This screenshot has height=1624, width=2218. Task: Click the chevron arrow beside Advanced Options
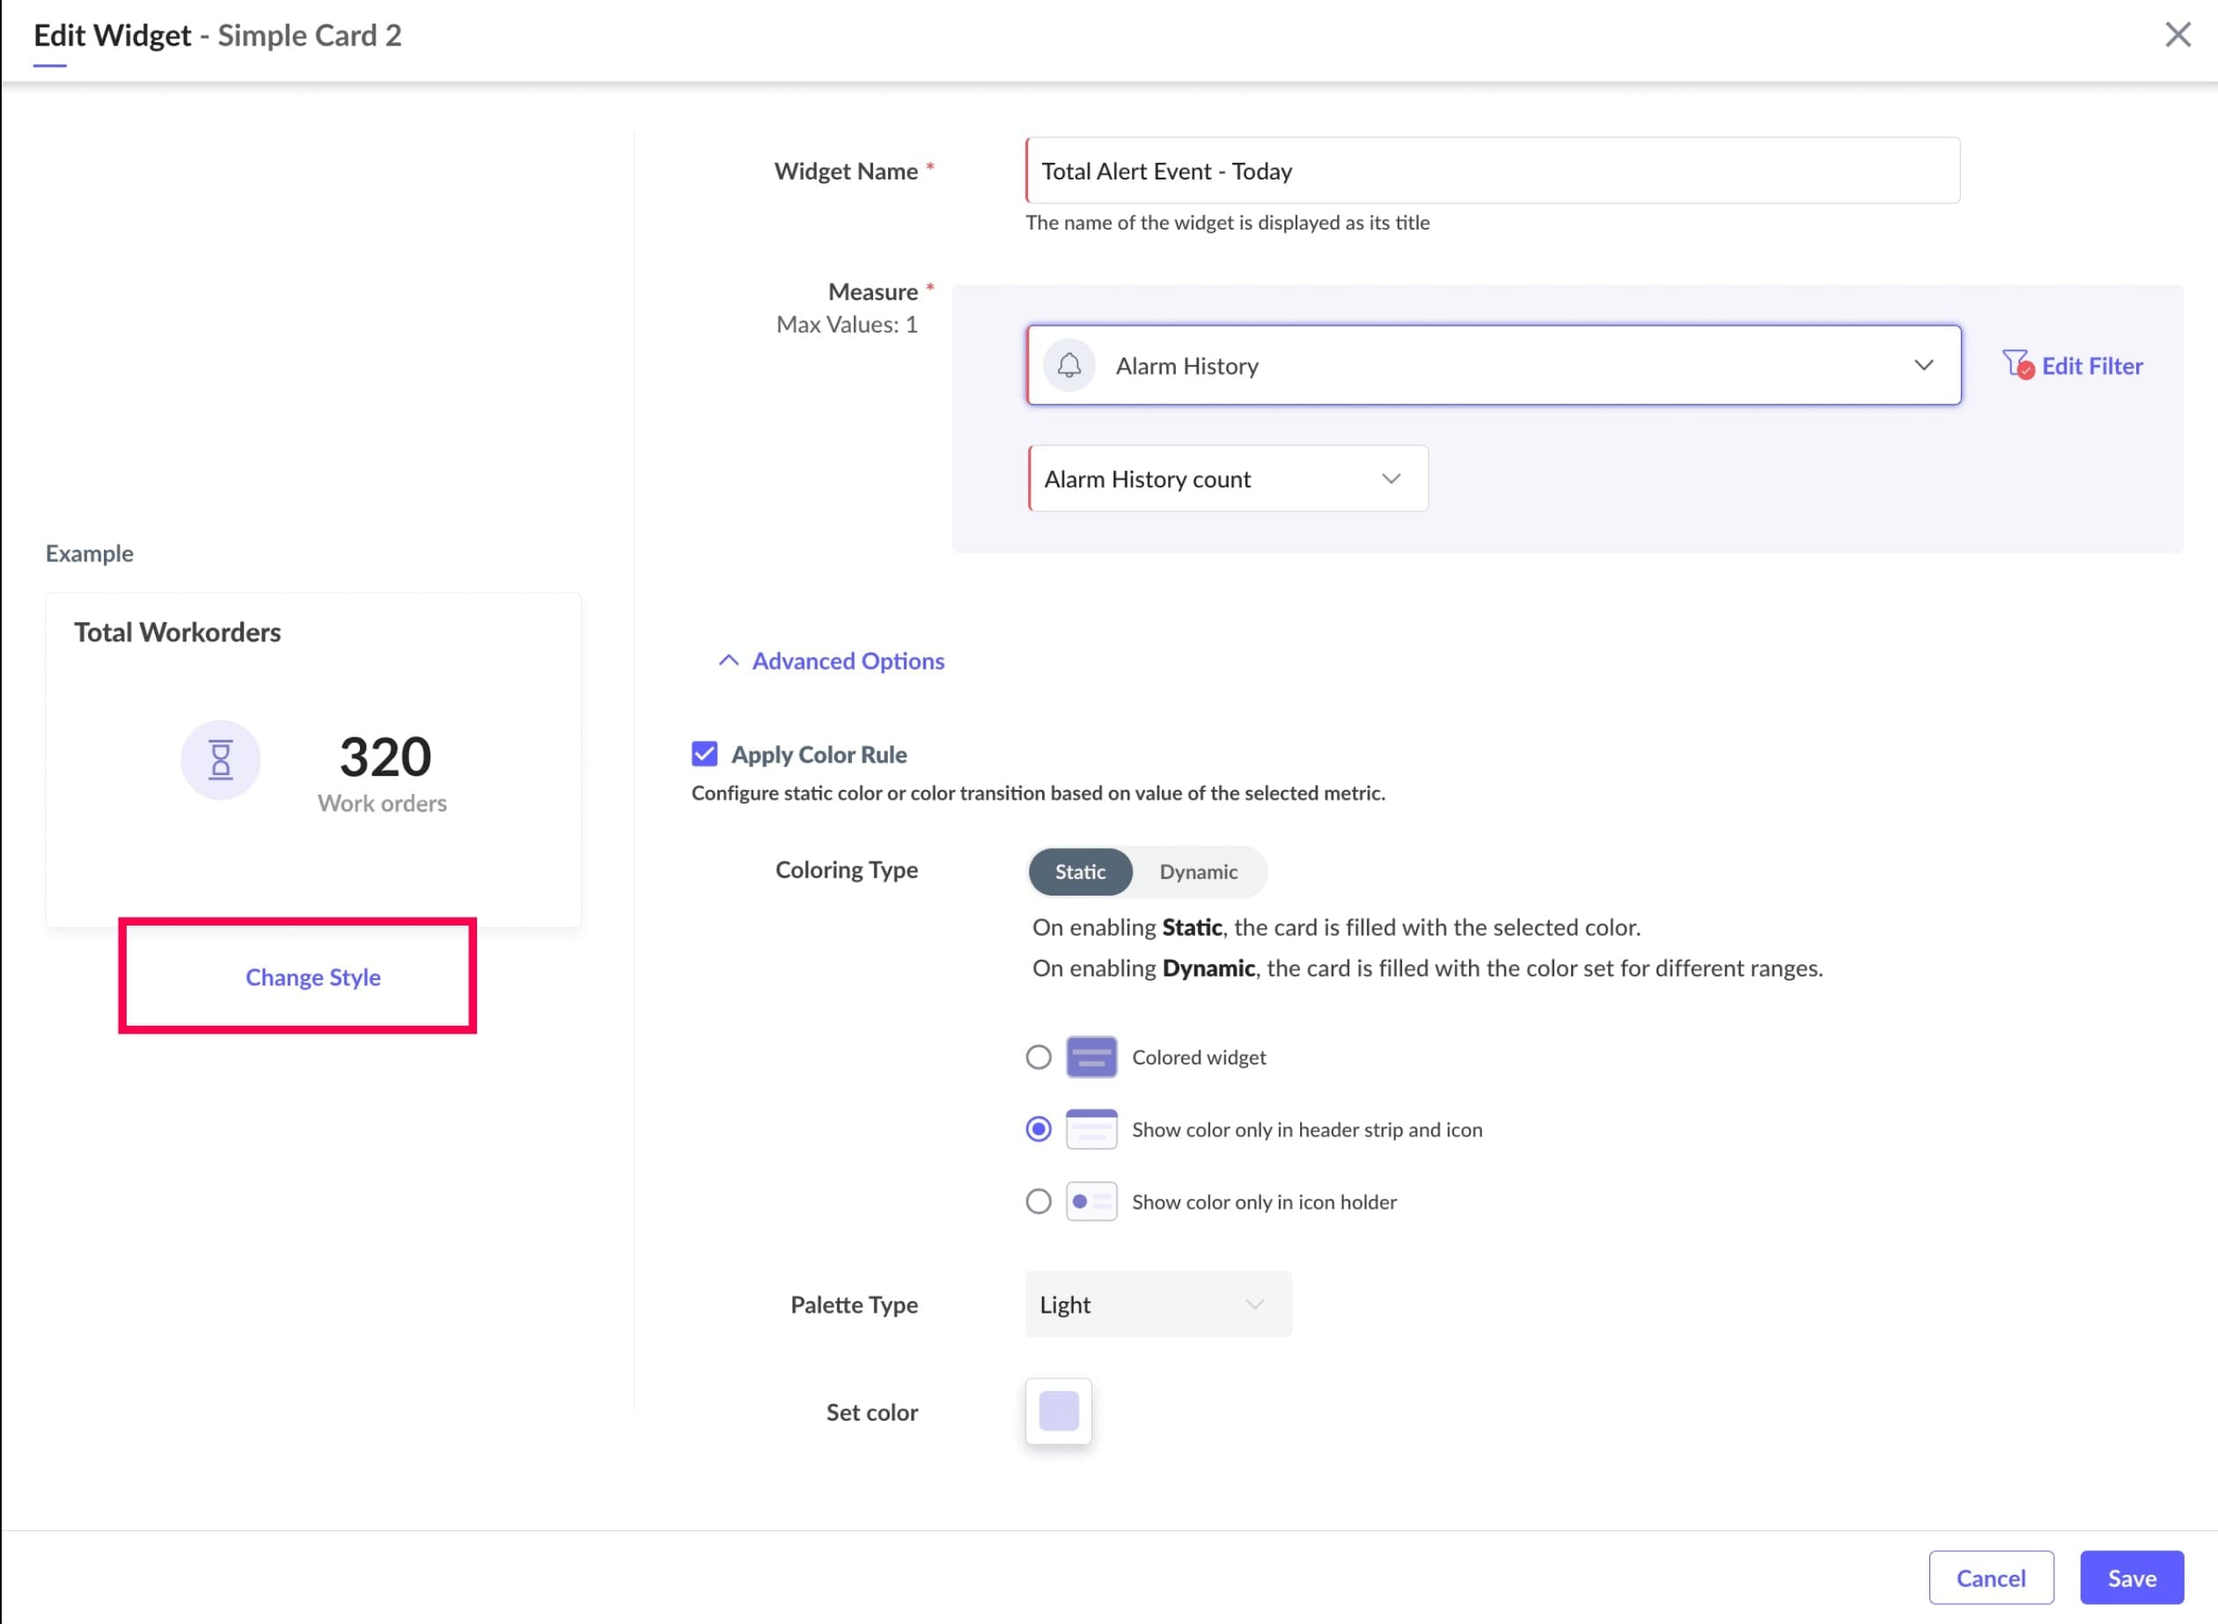[728, 661]
